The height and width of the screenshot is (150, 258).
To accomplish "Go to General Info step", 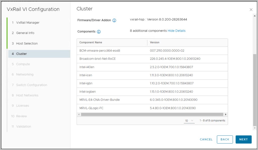I will pyautogui.click(x=25, y=33).
